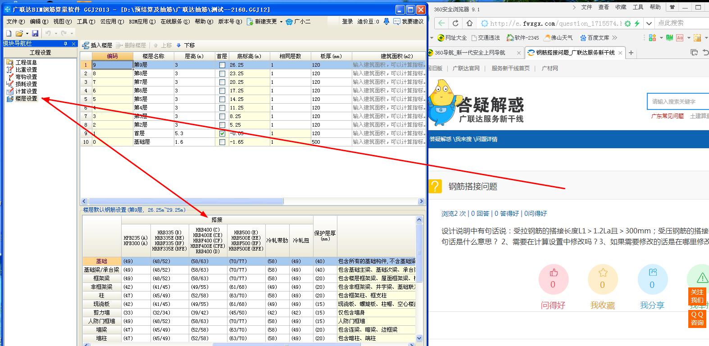
Task: Close the 模块导航栏 navigation panel
Action: click(x=73, y=43)
